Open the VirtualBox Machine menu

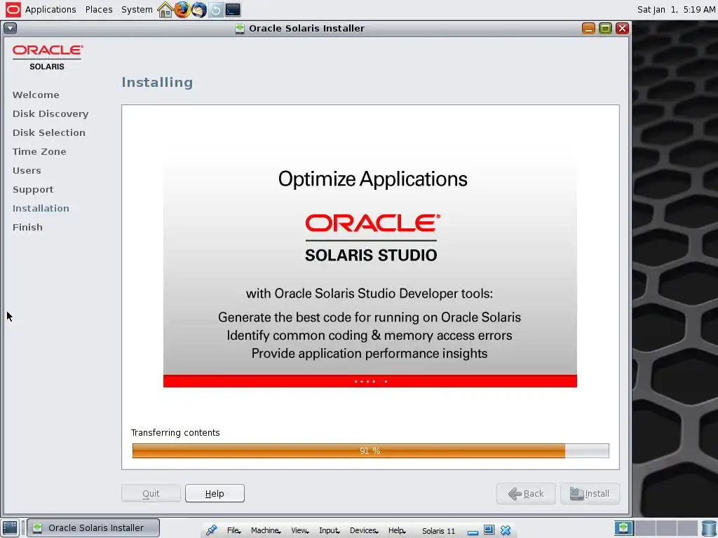pyautogui.click(x=266, y=531)
